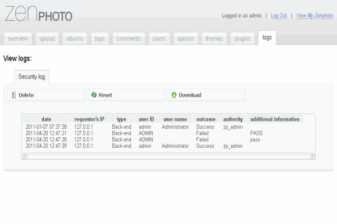Click the green Download arrow icon

coord(174,95)
